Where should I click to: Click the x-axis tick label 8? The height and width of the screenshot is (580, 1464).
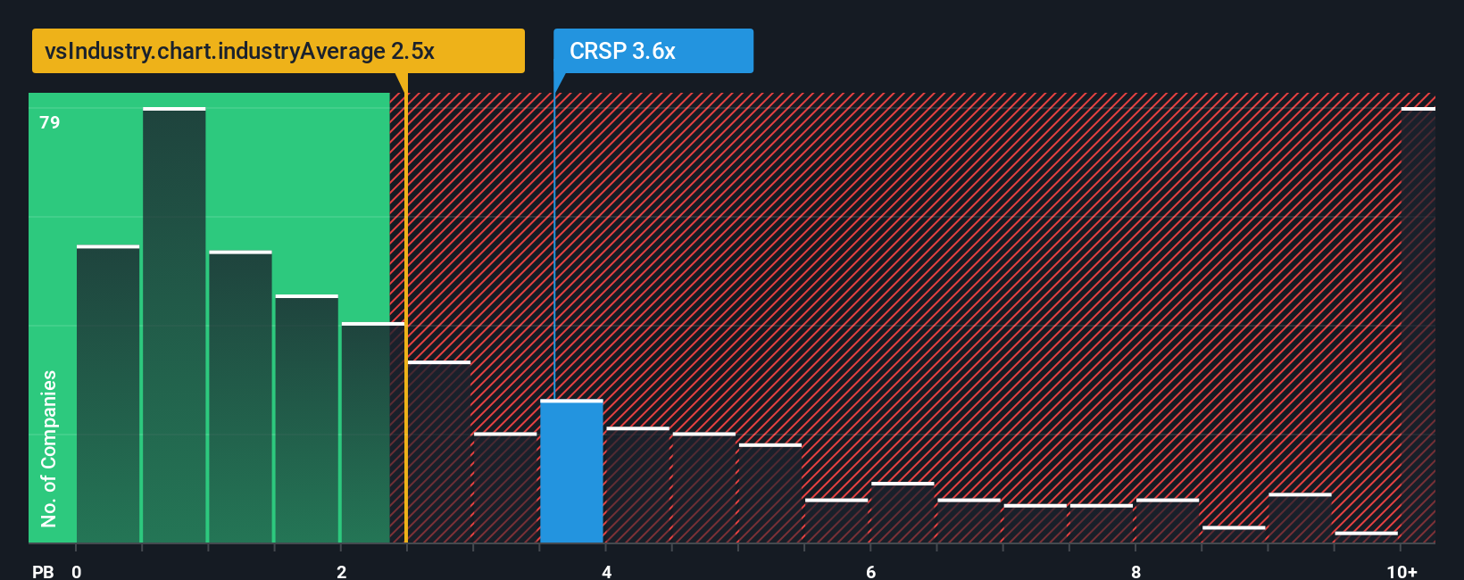[x=1136, y=571]
